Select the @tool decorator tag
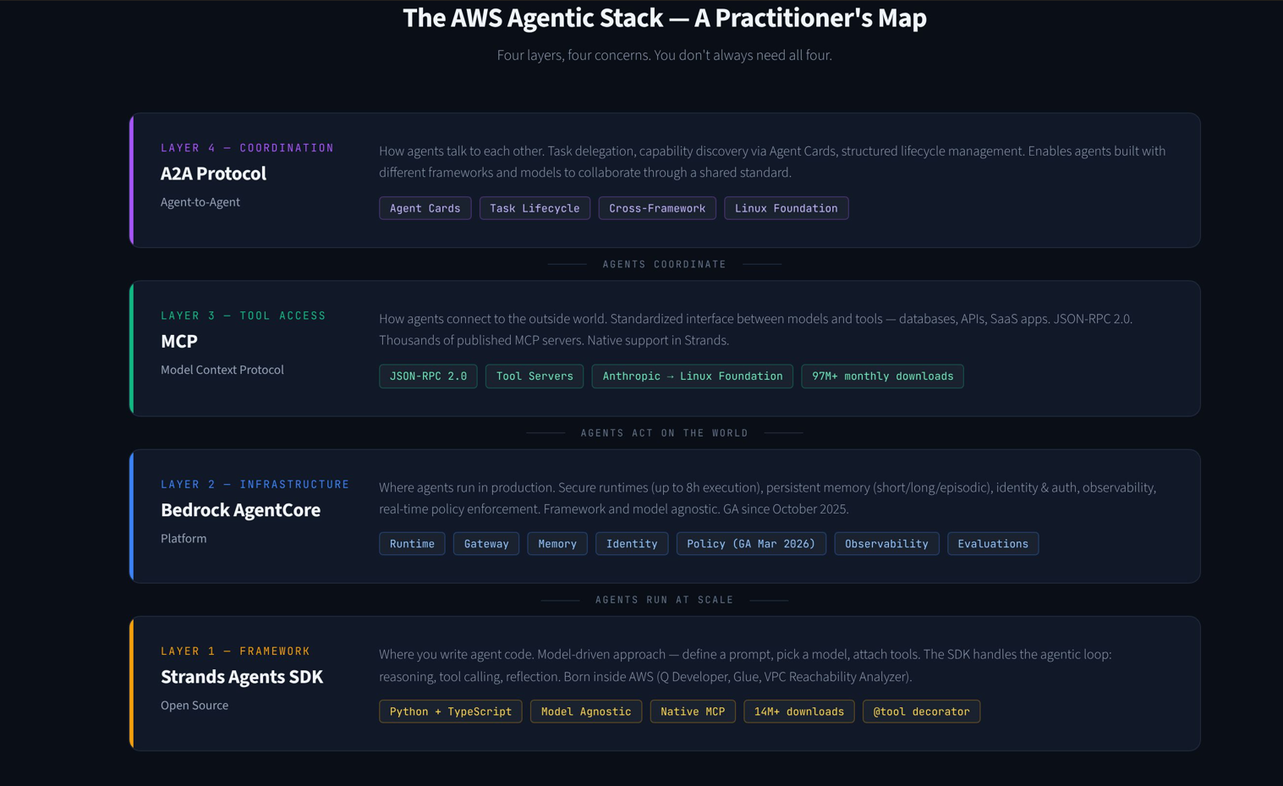1283x786 pixels. tap(921, 712)
